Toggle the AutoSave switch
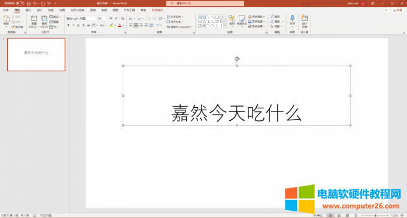Viewport: 407px width, 218px height. click(x=20, y=4)
